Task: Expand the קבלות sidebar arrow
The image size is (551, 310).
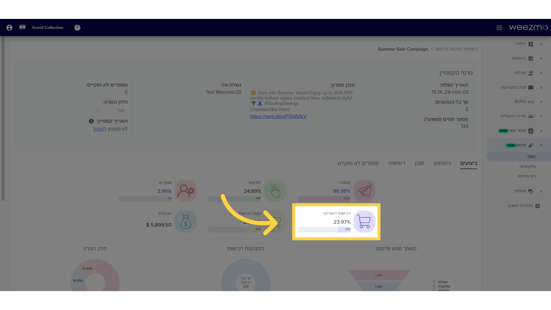Action: click(541, 73)
